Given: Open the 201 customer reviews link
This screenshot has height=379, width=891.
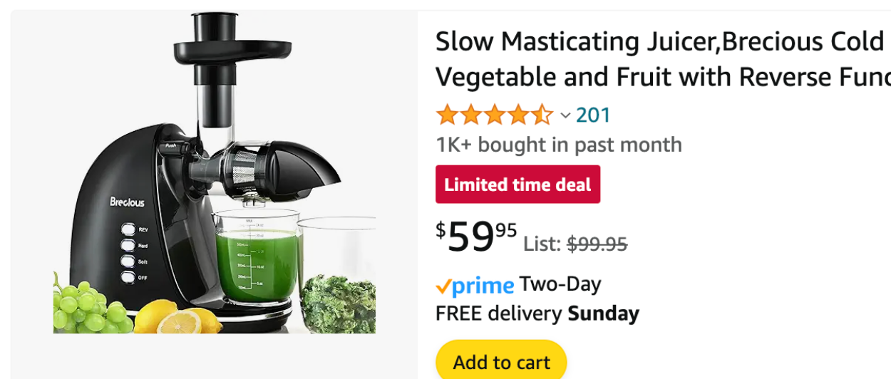Looking at the screenshot, I should coord(593,115).
